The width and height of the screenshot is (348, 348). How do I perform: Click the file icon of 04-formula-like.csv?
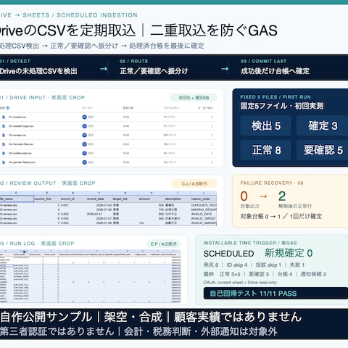coord(4,144)
